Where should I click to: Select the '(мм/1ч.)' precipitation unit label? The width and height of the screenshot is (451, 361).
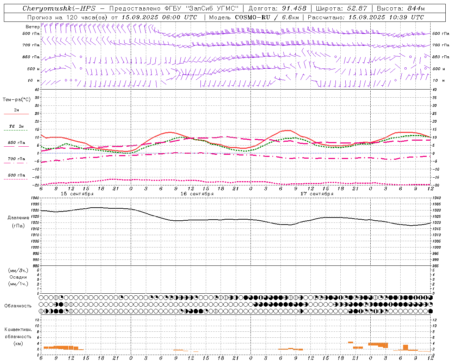tap(18, 284)
